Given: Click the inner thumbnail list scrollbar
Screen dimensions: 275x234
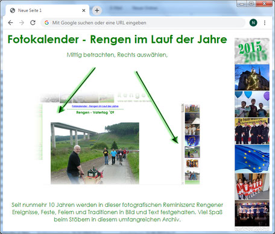Looking at the screenshot, I should (x=183, y=144).
